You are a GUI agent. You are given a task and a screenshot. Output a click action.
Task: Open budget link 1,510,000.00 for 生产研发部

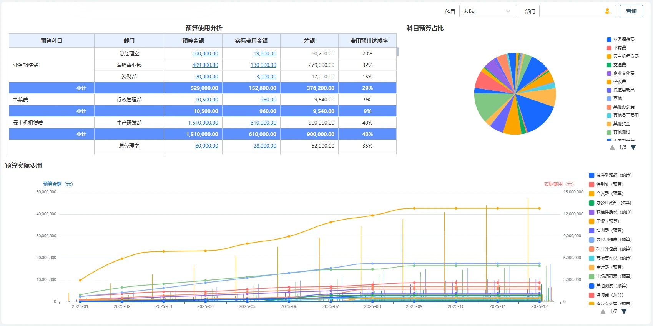tap(203, 123)
